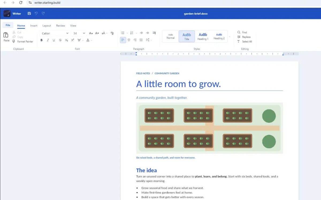This screenshot has height=200, width=321.
Task: Switch to the Insert tab
Action: (34, 26)
